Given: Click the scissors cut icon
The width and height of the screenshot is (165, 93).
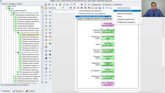Looking at the screenshot, I should pyautogui.click(x=56, y=5).
